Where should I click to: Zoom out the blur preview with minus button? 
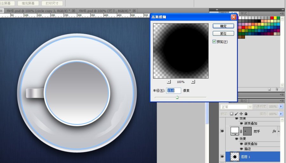169,82
